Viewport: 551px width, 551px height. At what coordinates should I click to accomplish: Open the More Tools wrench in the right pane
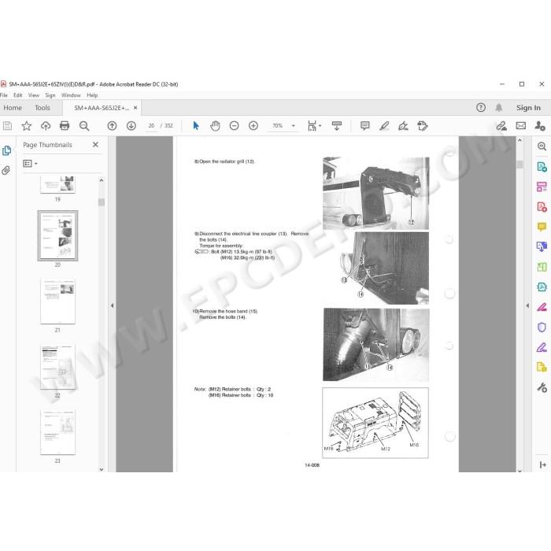coord(542,387)
